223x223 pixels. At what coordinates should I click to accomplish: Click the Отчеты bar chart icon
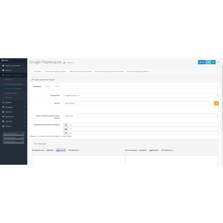4,126
